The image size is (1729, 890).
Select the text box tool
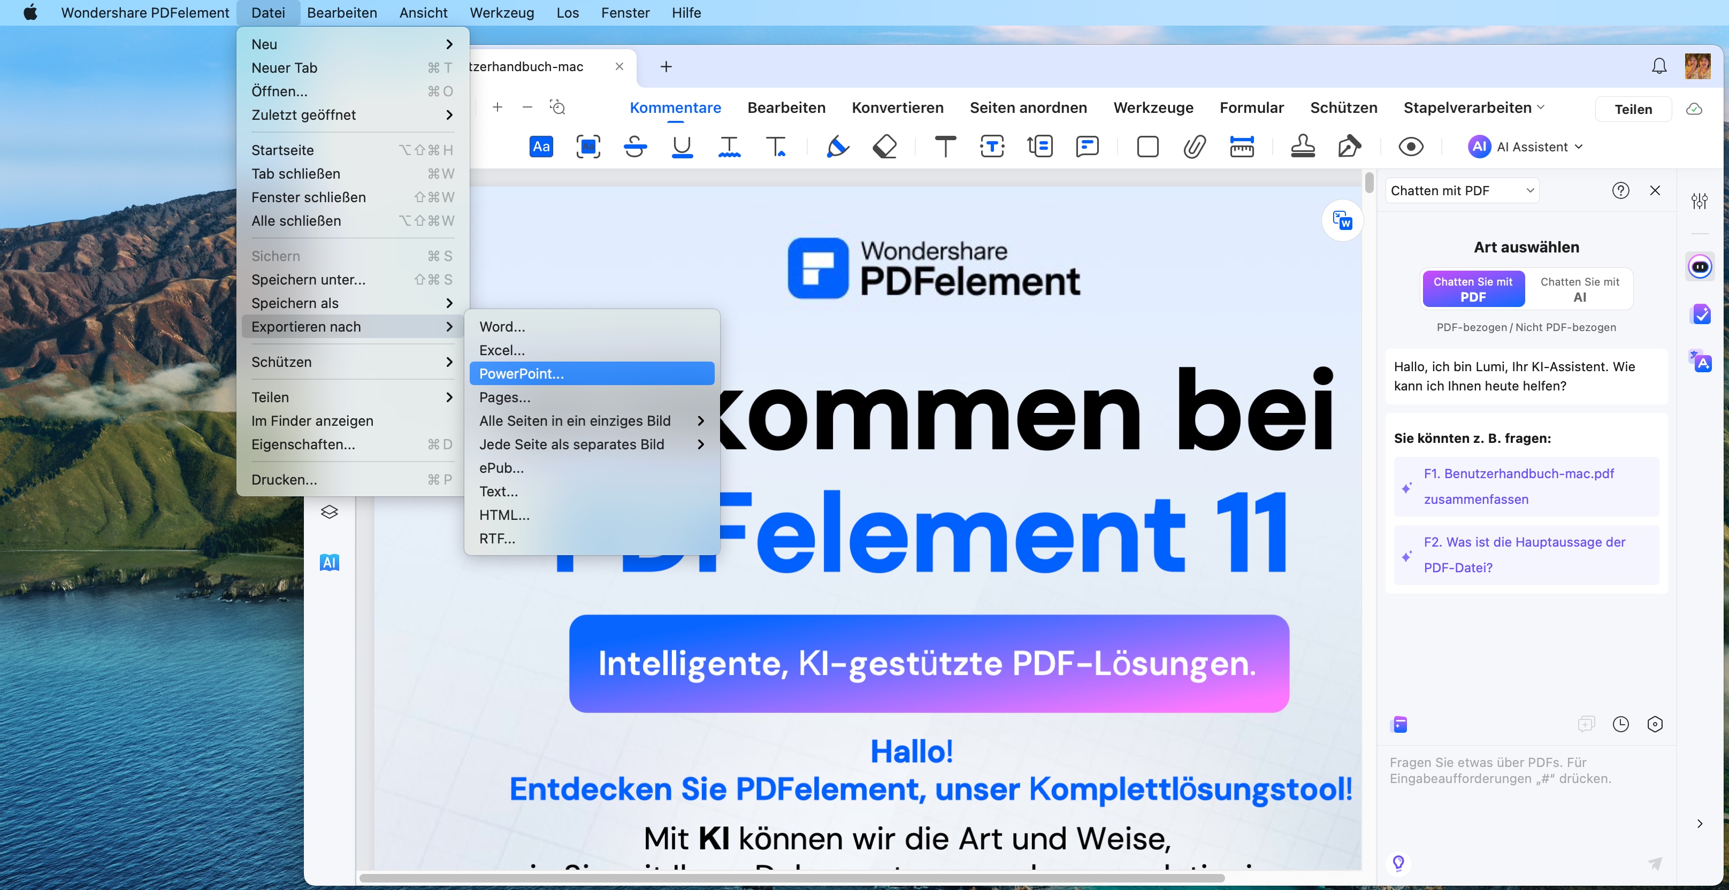pos(992,147)
